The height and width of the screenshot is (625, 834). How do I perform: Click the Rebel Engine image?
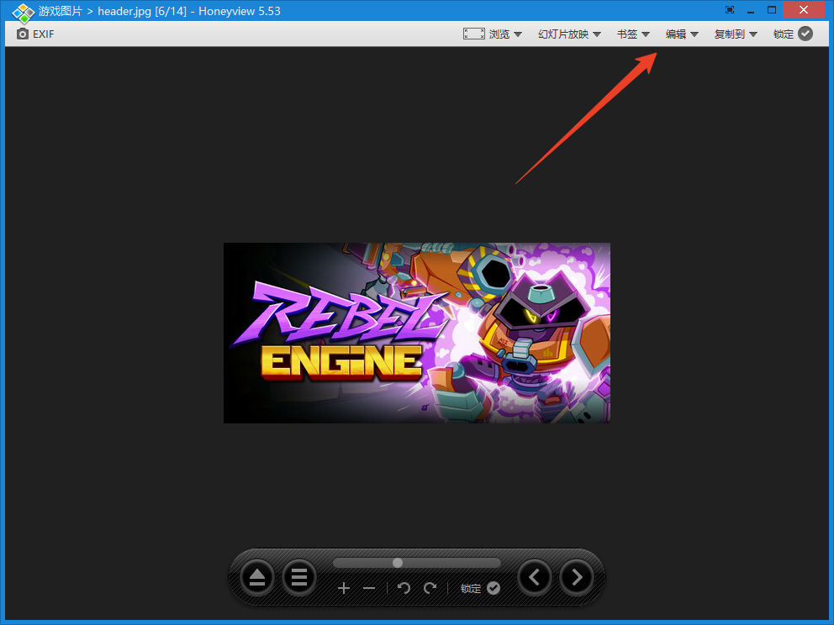tap(417, 333)
